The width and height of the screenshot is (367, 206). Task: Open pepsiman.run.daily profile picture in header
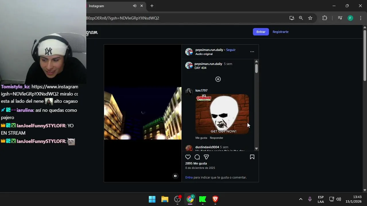click(189, 52)
